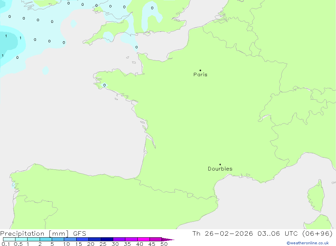The width and height of the screenshot is (336, 246).
Task: Pick the 40–45 mm magenta legend swatch
Action: [143, 239]
